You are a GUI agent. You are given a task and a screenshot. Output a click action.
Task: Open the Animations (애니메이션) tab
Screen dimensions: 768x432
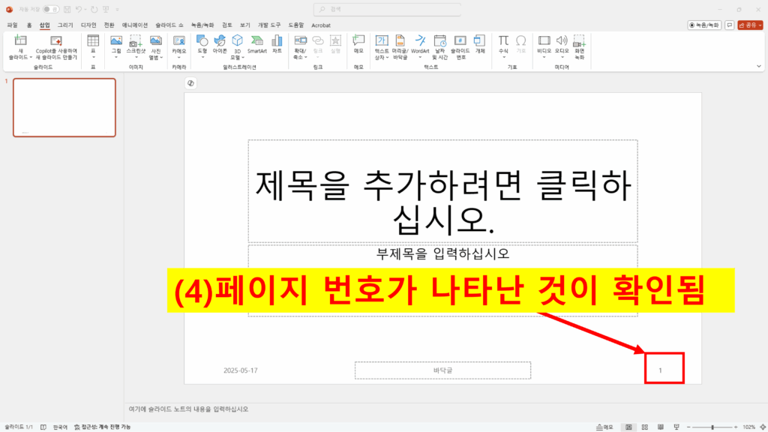pyautogui.click(x=135, y=25)
